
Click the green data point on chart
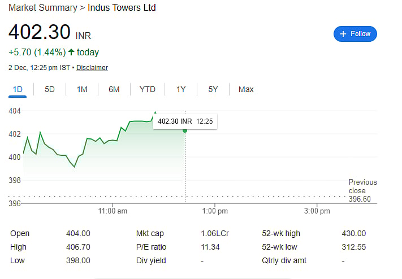[x=185, y=130]
